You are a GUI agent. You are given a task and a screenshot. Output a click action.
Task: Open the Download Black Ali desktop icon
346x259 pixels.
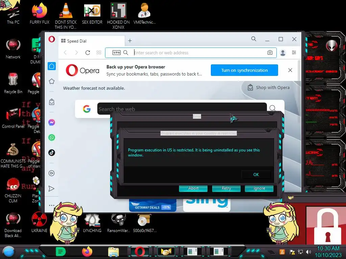(13, 225)
